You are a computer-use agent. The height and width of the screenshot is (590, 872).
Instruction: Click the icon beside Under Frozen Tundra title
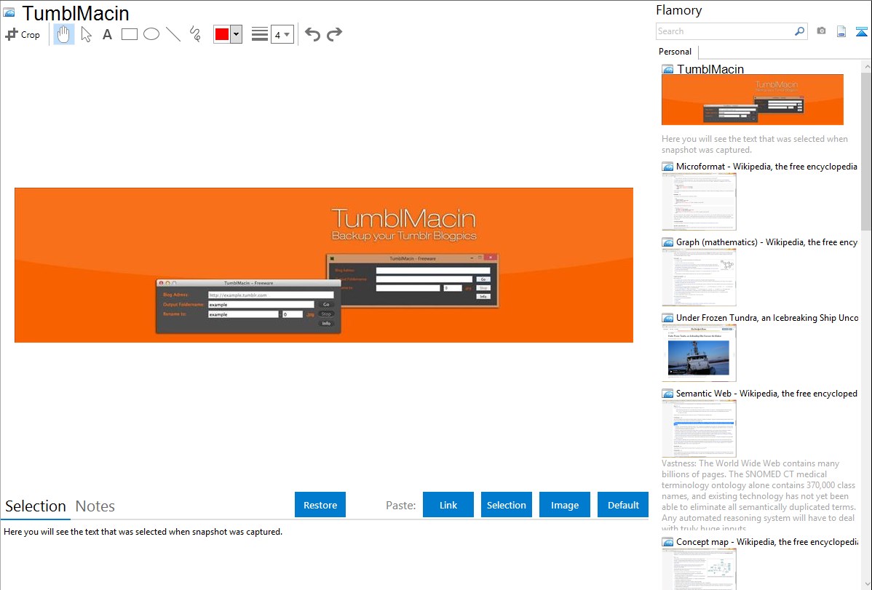(x=667, y=318)
